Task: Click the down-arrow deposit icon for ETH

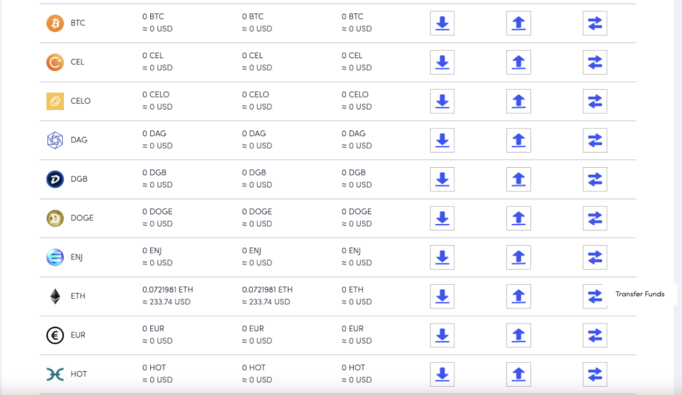Action: (x=442, y=296)
